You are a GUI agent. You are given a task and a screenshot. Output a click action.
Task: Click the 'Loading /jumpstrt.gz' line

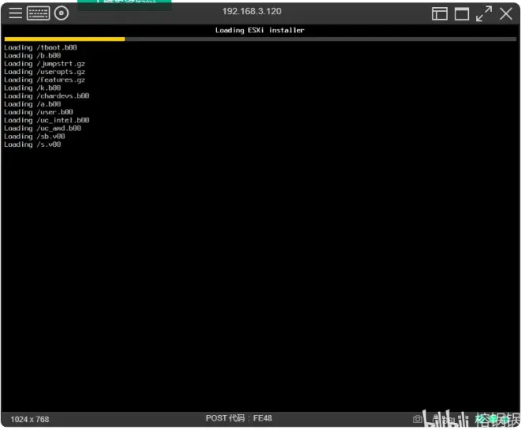(x=44, y=64)
